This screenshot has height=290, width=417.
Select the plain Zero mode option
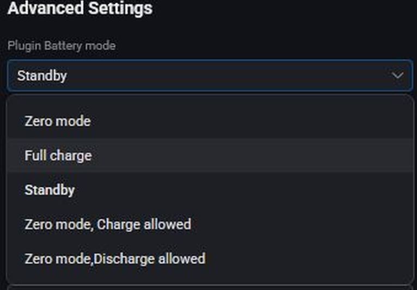tap(58, 121)
